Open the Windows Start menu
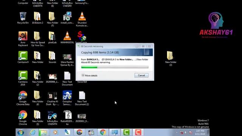 pyautogui.click(x=20, y=132)
